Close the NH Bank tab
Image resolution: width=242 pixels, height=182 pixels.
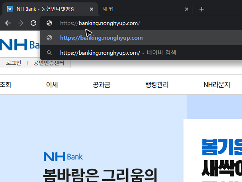tap(92, 9)
